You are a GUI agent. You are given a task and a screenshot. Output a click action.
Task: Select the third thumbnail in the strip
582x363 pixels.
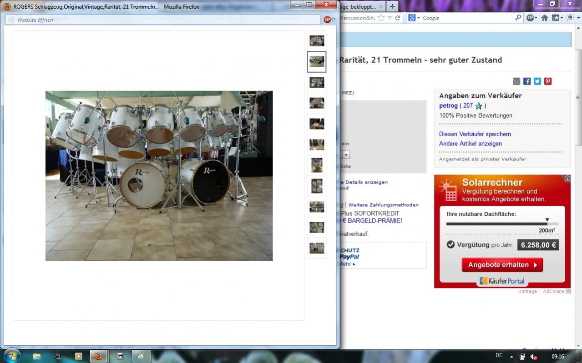click(317, 82)
